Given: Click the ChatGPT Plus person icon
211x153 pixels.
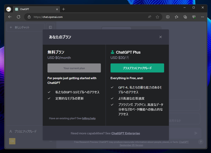Looking at the screenshot, I should click(x=112, y=52).
